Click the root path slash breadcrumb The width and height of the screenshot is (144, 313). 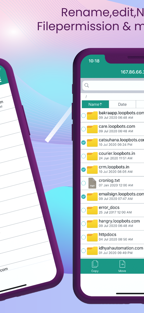click(x=86, y=97)
